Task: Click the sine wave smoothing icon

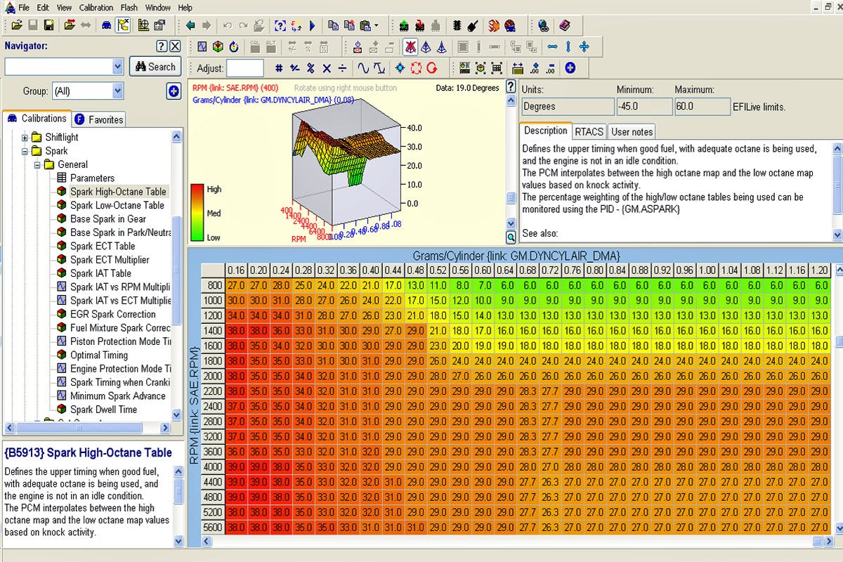Action: pos(363,68)
